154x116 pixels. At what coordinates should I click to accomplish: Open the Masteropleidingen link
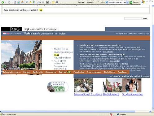(63, 52)
